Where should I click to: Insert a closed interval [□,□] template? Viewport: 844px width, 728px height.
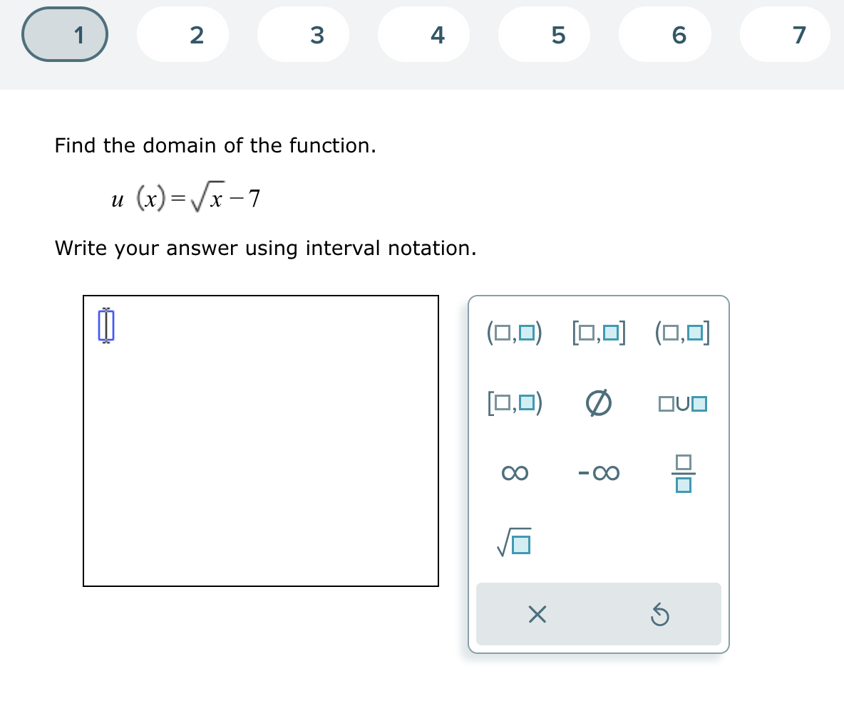click(x=599, y=332)
